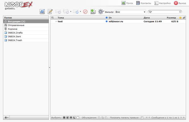Go to previous page of messages
Image resolution: width=189 pixels, height=122 pixels.
point(149,117)
